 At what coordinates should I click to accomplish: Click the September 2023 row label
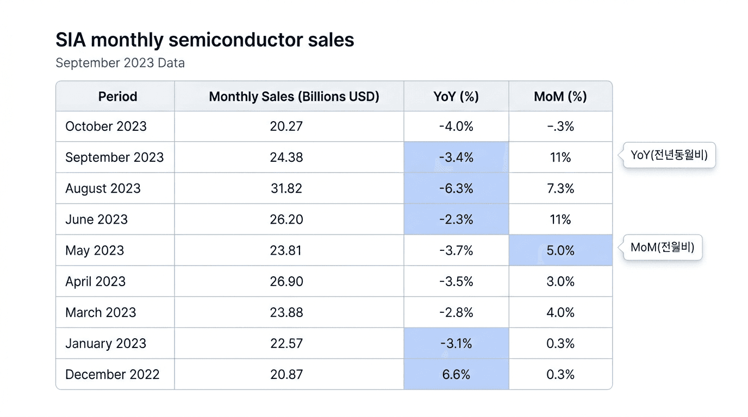point(114,157)
